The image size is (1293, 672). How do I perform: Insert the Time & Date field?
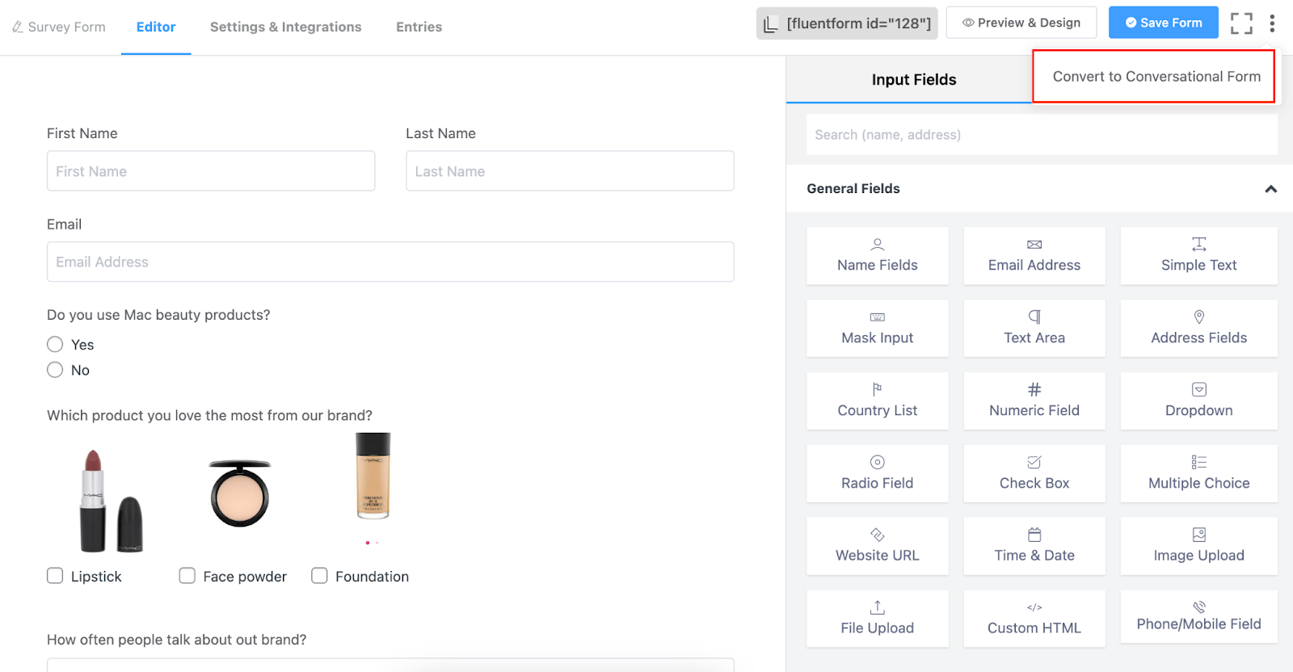pos(1034,546)
